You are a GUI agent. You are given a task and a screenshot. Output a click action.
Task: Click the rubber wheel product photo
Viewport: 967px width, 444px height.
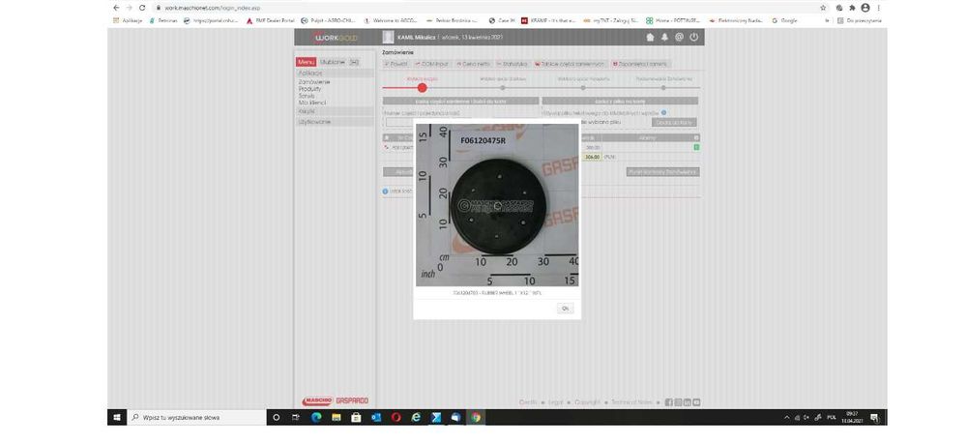[x=497, y=205]
